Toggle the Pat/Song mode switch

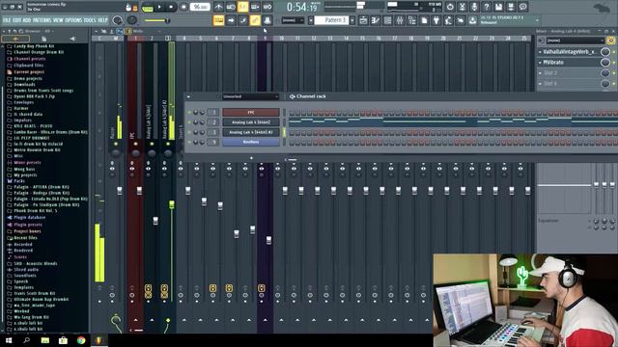148,7
